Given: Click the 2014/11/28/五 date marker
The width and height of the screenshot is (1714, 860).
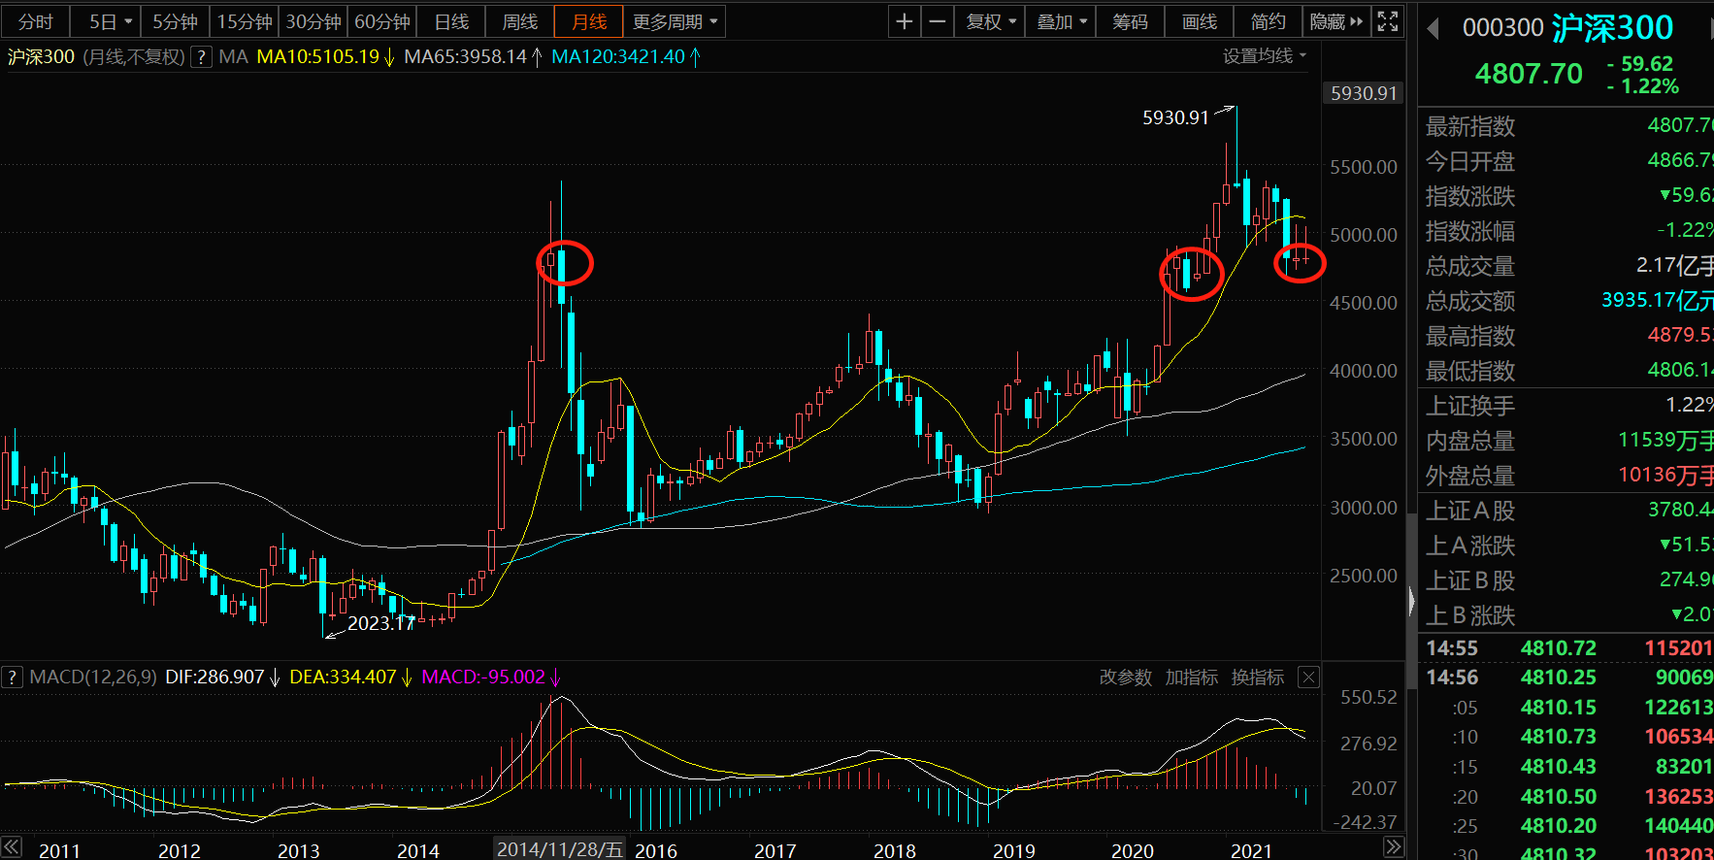Looking at the screenshot, I should [x=560, y=849].
